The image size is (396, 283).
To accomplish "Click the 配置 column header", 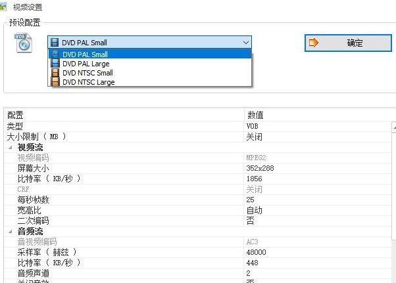I will click(x=14, y=115).
